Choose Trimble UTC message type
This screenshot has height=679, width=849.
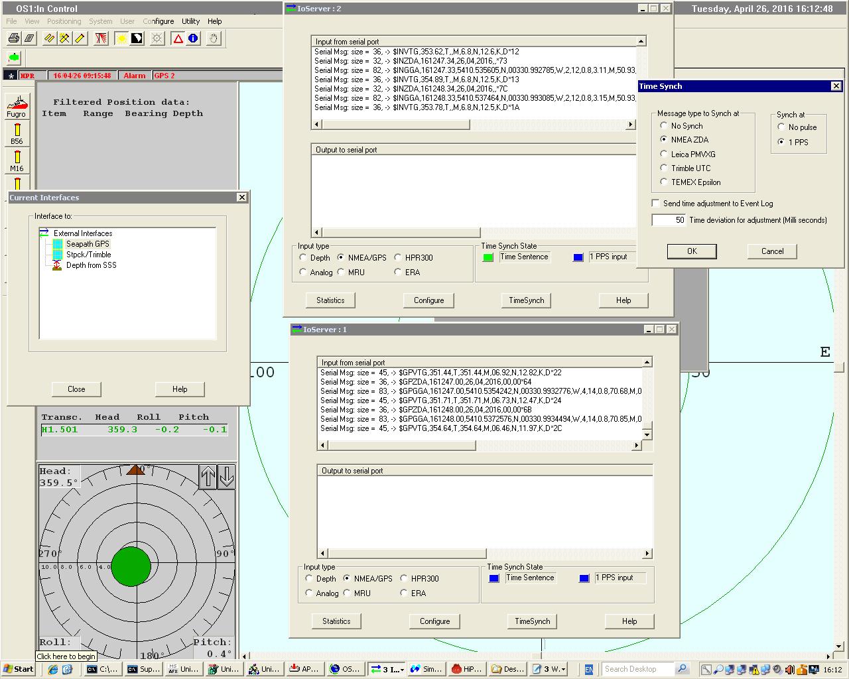[664, 168]
